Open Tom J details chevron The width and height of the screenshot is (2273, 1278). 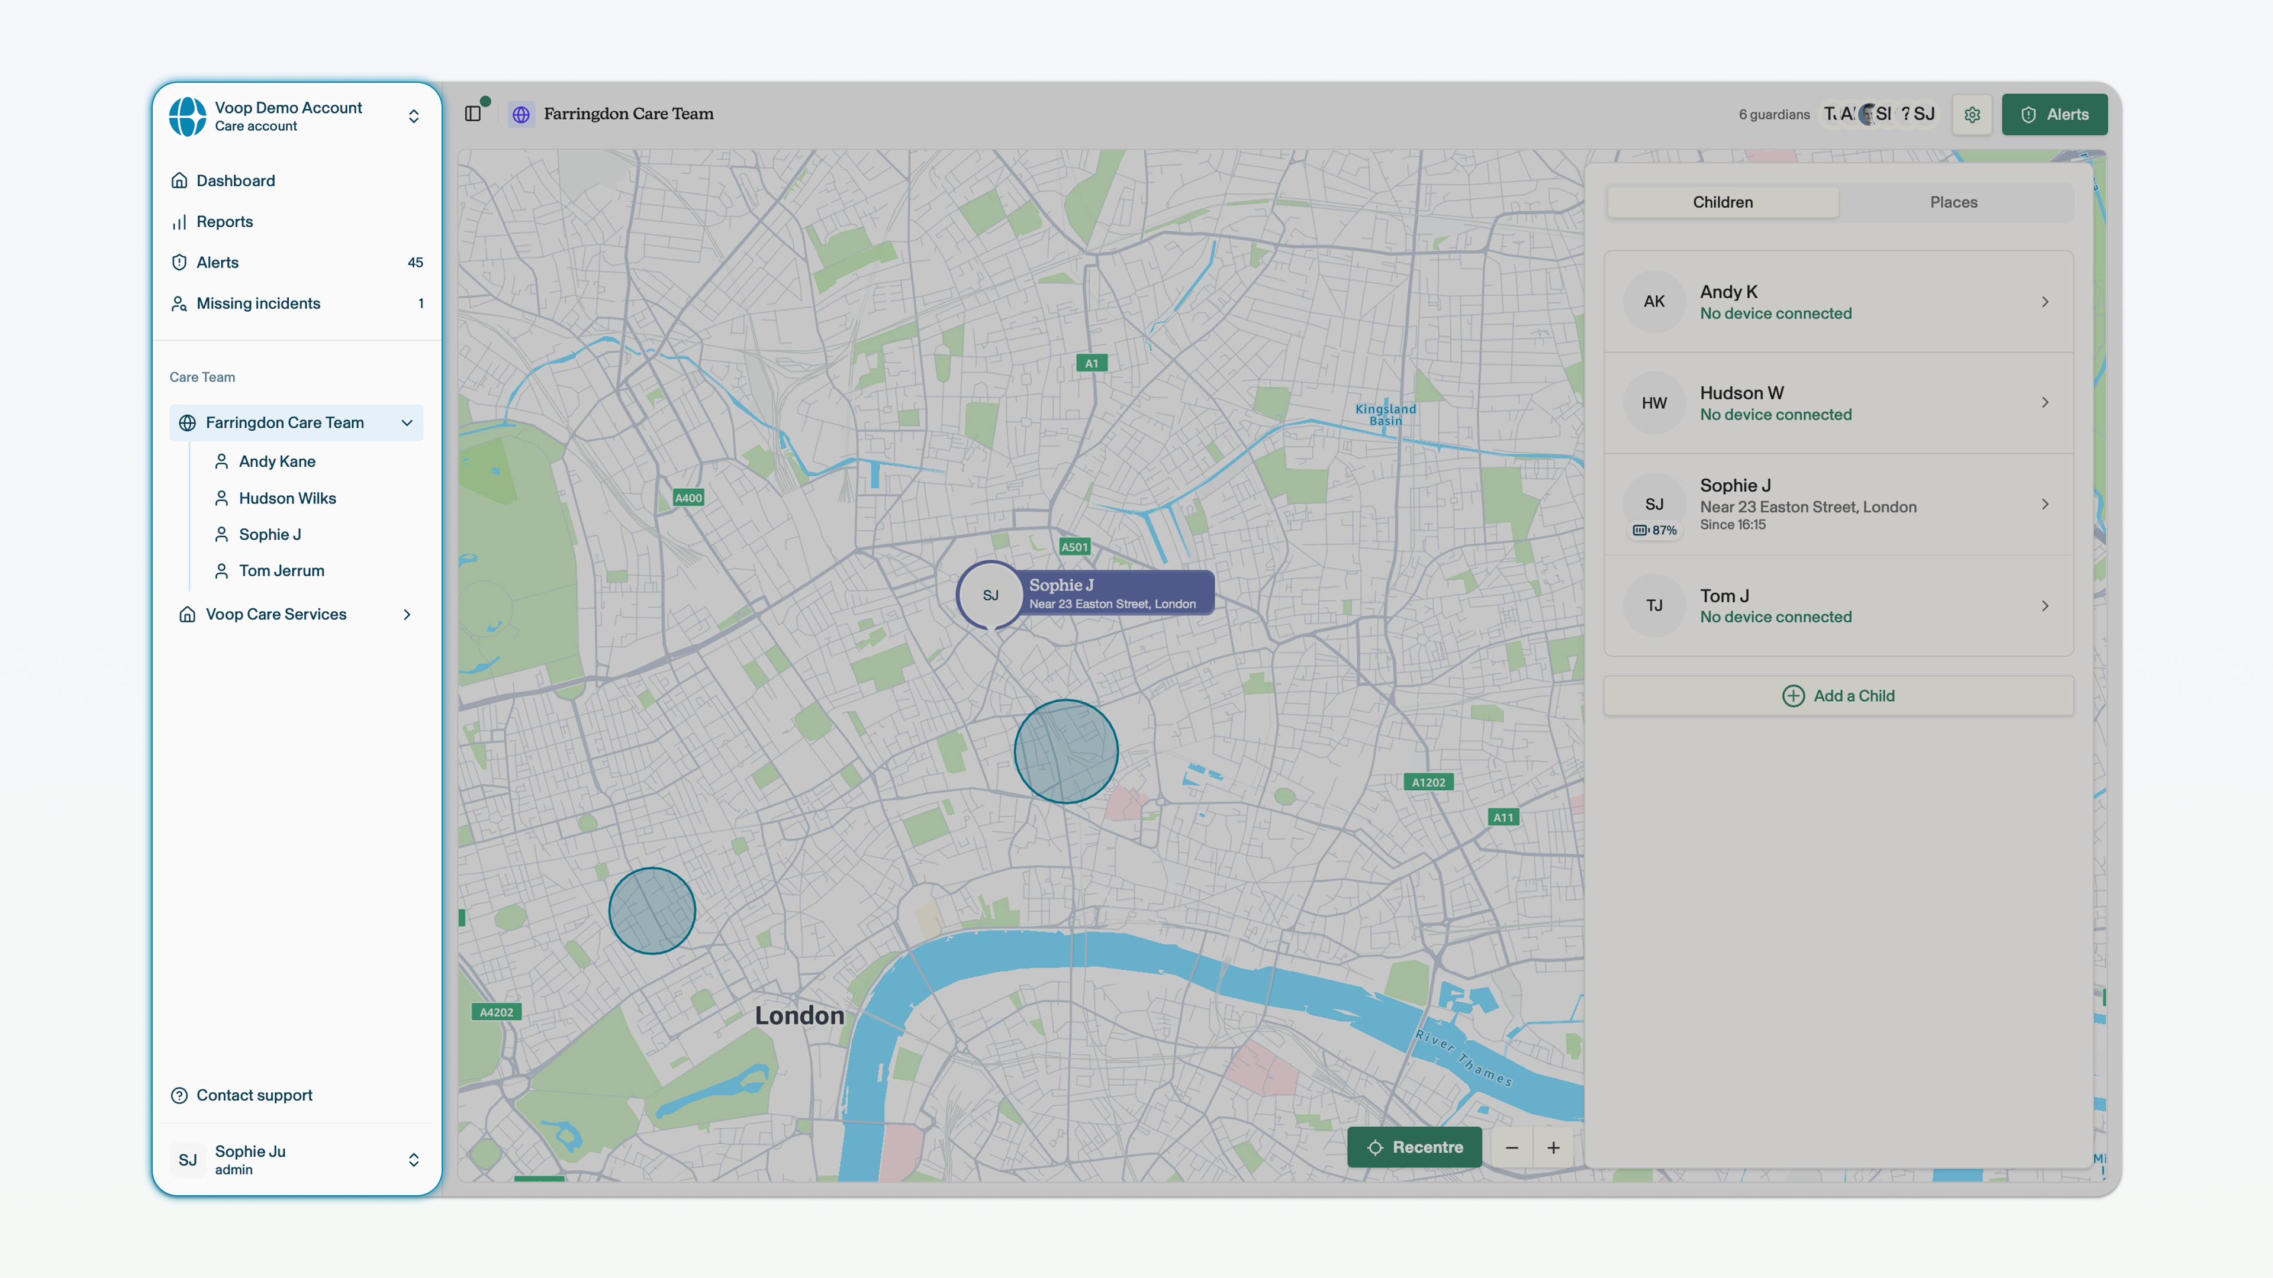(2045, 606)
